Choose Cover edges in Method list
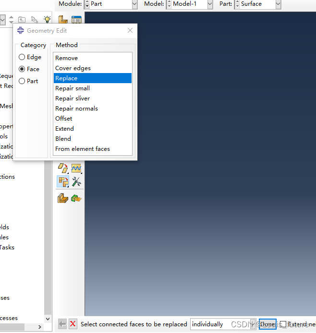Viewport: 316px width, 333px height. click(x=73, y=68)
